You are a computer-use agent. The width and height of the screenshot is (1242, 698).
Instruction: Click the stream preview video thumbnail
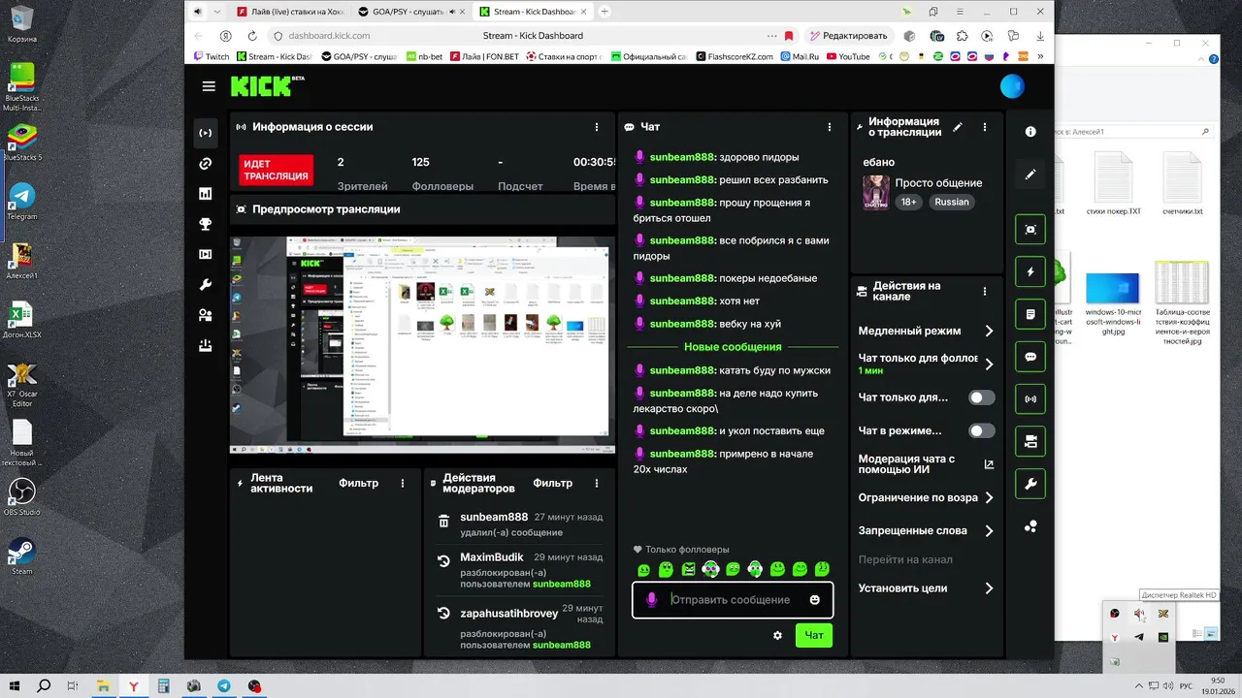[x=422, y=345]
